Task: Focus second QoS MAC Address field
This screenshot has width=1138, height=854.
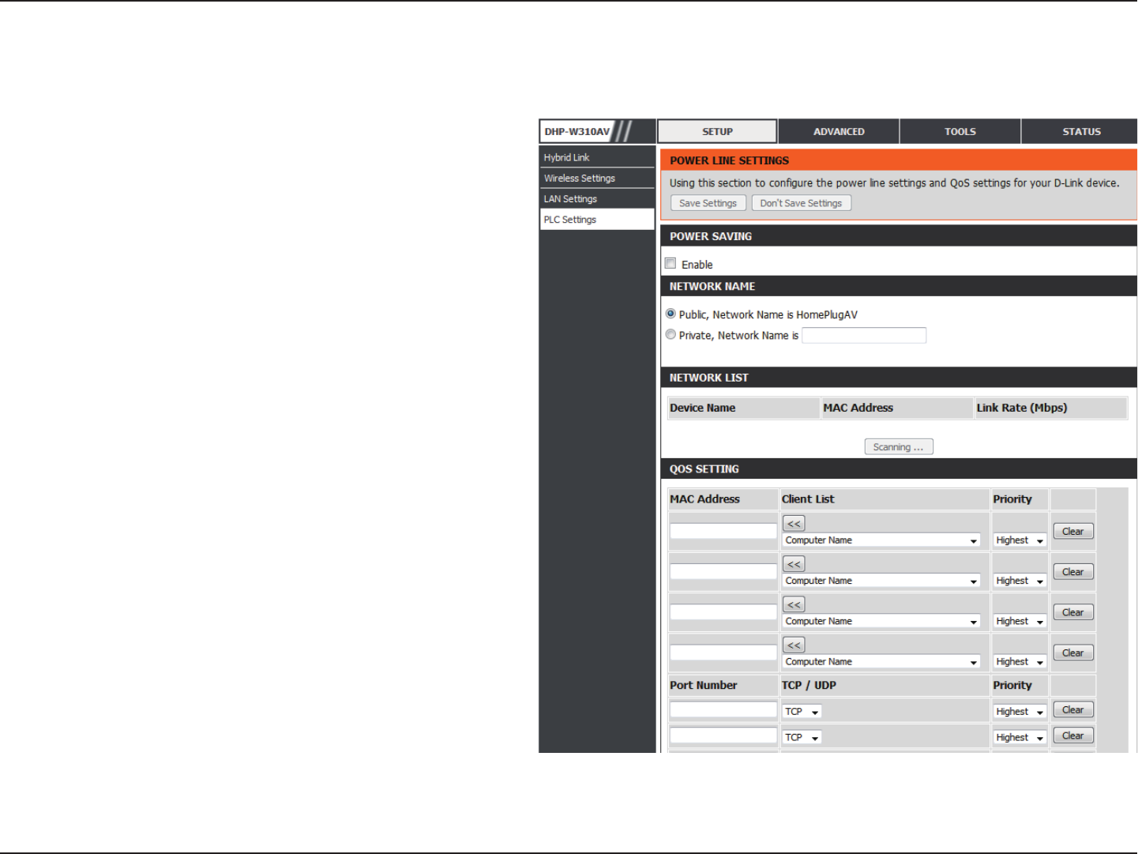Action: click(723, 571)
